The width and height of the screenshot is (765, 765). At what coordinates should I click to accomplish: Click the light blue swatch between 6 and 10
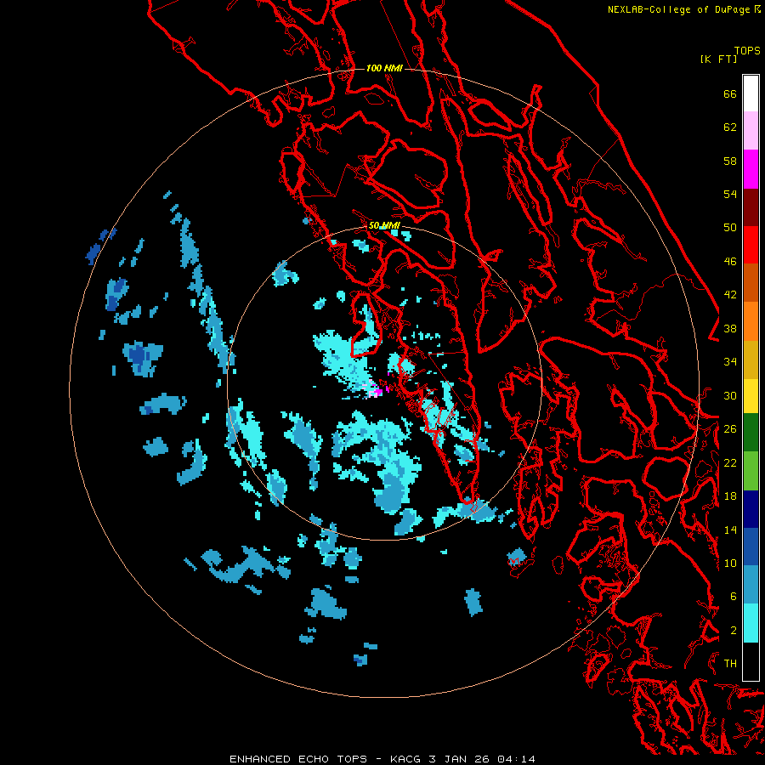[x=751, y=585]
